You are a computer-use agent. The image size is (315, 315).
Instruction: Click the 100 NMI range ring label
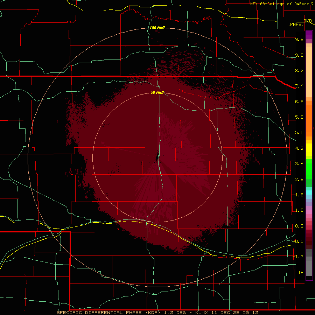[x=157, y=28]
